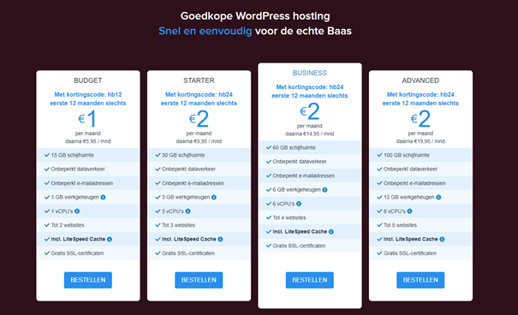Select the BUSINESS plan title
Image resolution: width=518 pixels, height=315 pixels.
[310, 73]
